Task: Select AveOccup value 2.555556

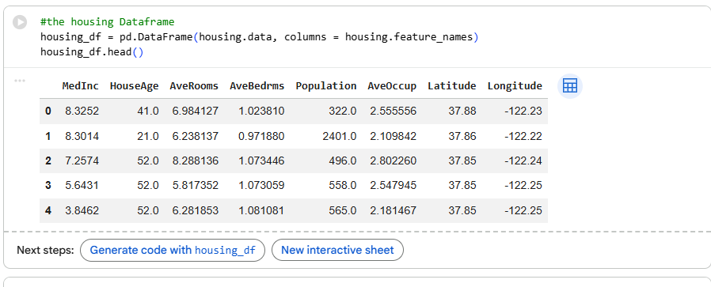Action: pos(394,111)
